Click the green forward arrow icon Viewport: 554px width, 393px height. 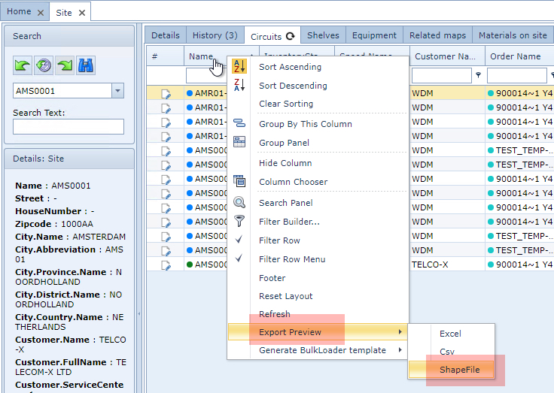(x=65, y=65)
